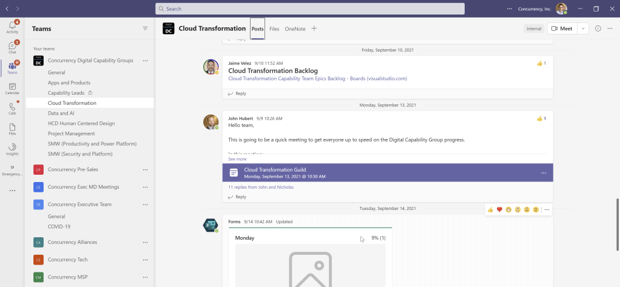Switch to the OneNote tab

295,29
